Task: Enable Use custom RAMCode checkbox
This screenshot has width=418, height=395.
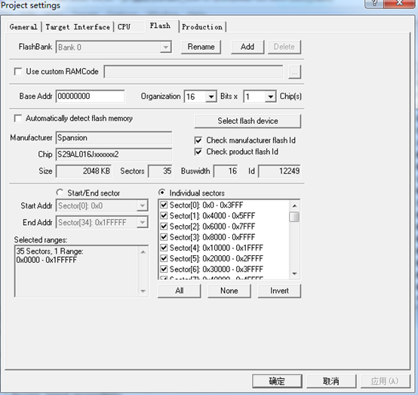Action: 18,72
